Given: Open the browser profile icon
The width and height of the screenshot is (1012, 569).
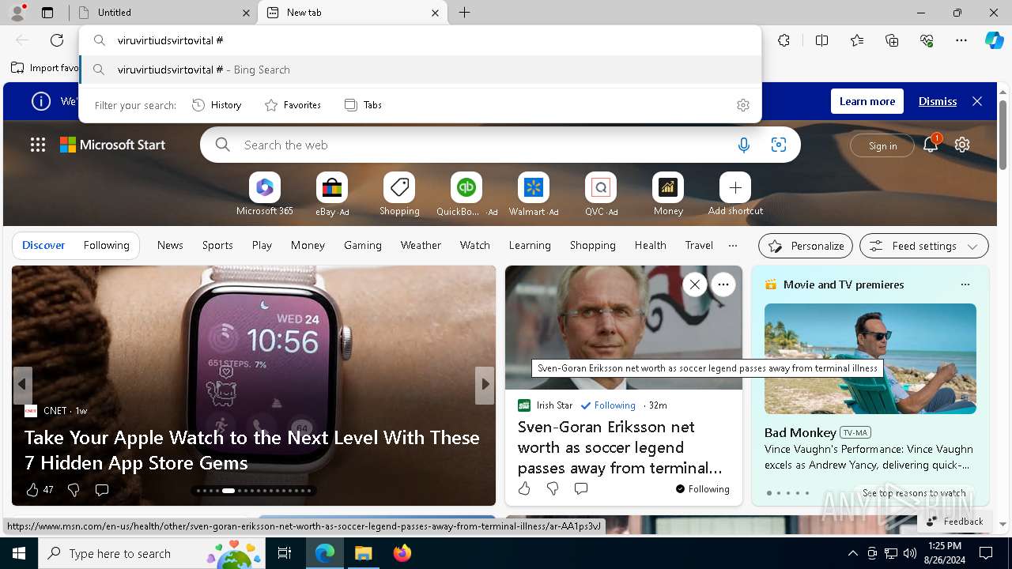Looking at the screenshot, I should pyautogui.click(x=17, y=13).
